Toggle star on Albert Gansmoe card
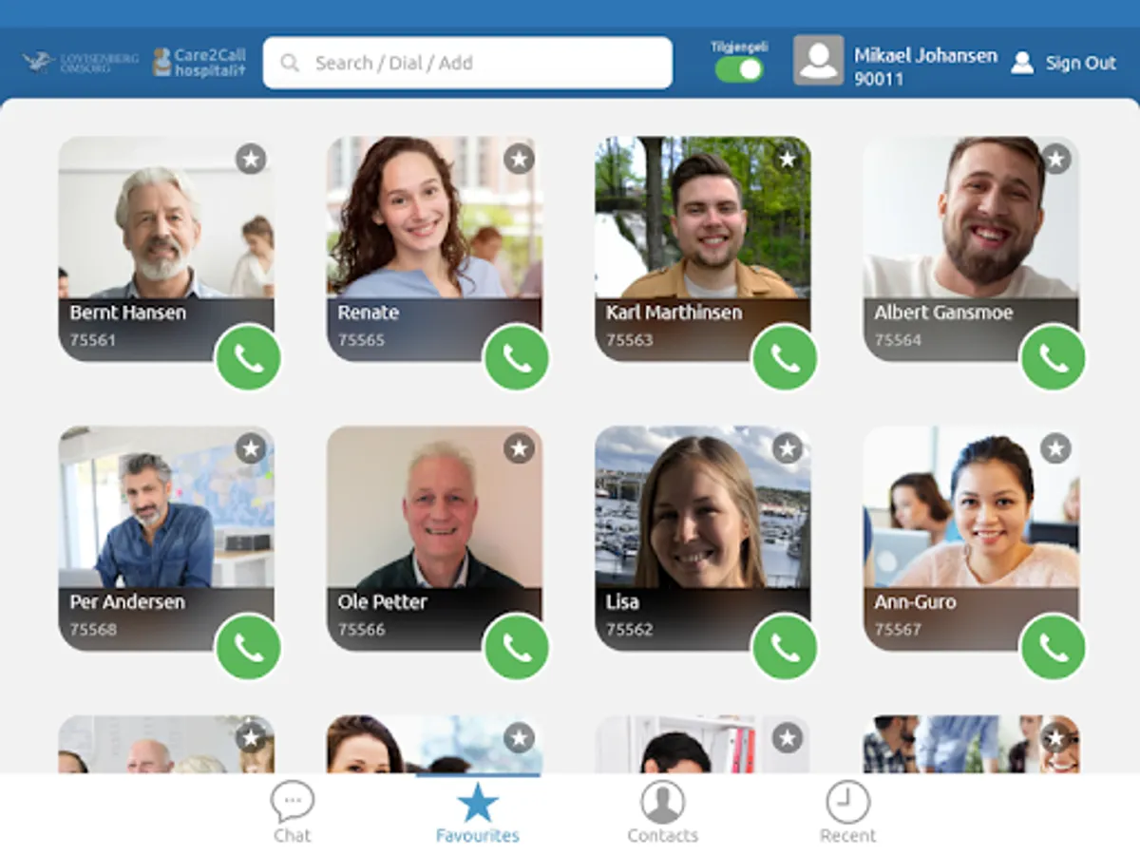The height and width of the screenshot is (855, 1140). [1055, 159]
